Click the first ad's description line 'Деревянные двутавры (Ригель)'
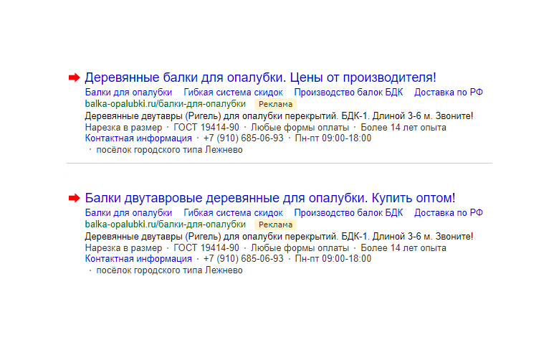559x345 pixels. (x=279, y=116)
